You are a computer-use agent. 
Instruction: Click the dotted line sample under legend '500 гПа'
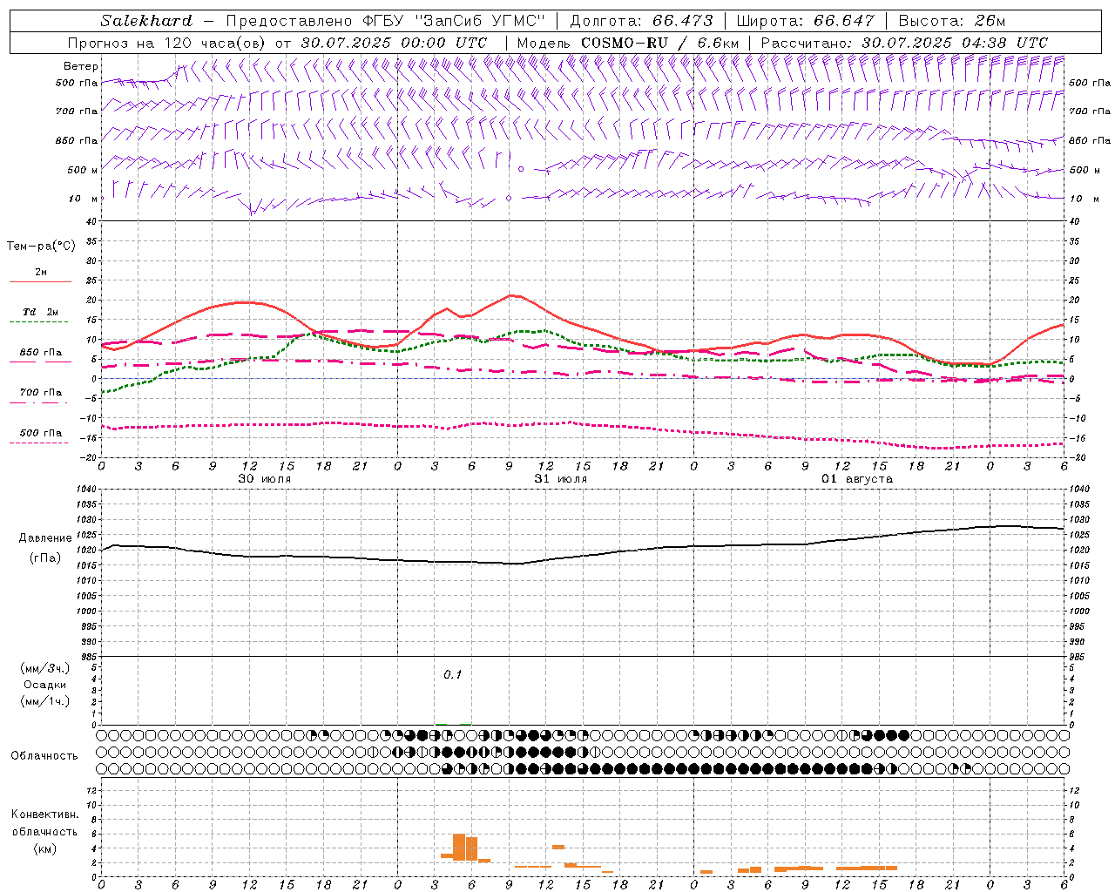[39, 443]
